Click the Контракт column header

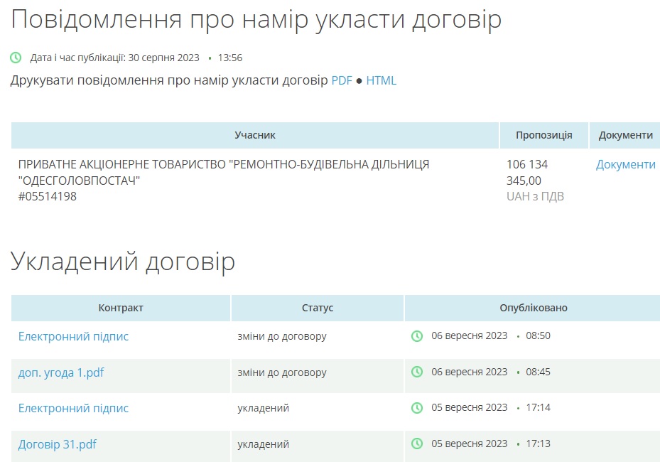121,308
